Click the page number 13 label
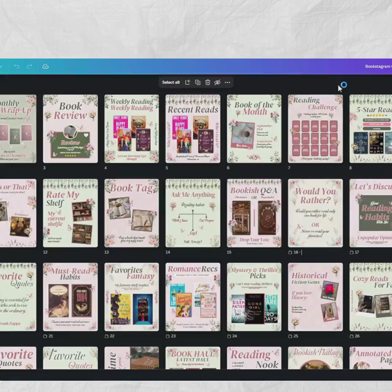The image size is (392, 392). point(107,252)
